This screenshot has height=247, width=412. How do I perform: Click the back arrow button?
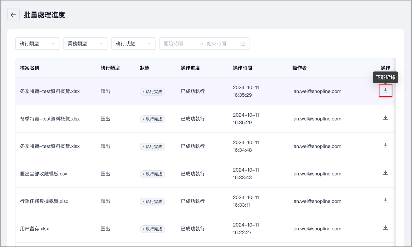point(13,15)
